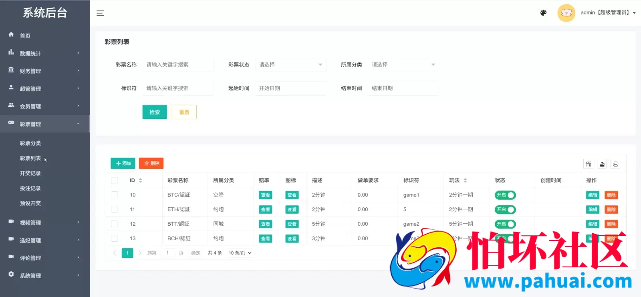Edit the BTT/認証 row
Screen dimensions: 641x297
tap(593, 224)
